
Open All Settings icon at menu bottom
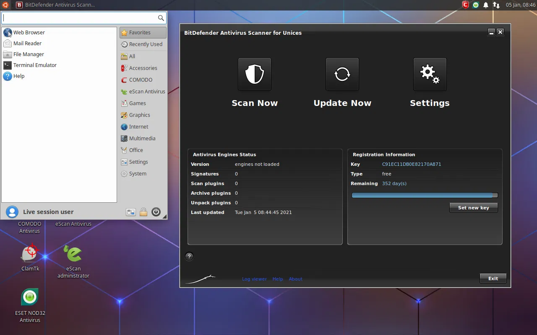tap(131, 212)
